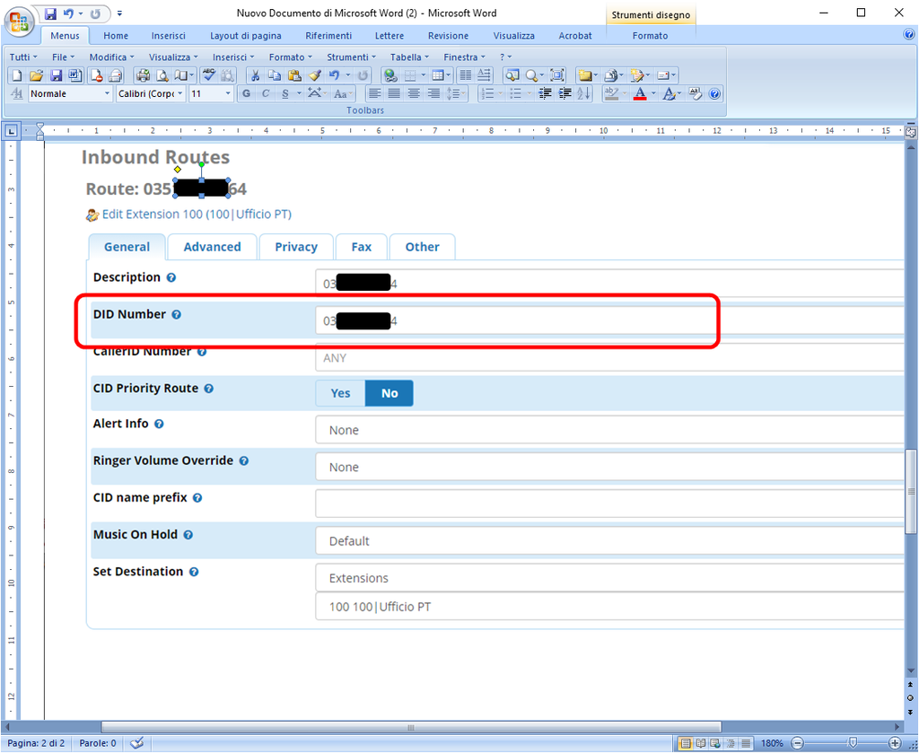919x753 pixels.
Task: Click the ruler tab selector L box
Action: coord(11,131)
